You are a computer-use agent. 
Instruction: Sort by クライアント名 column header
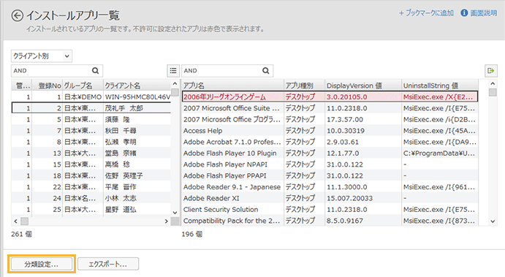137,86
